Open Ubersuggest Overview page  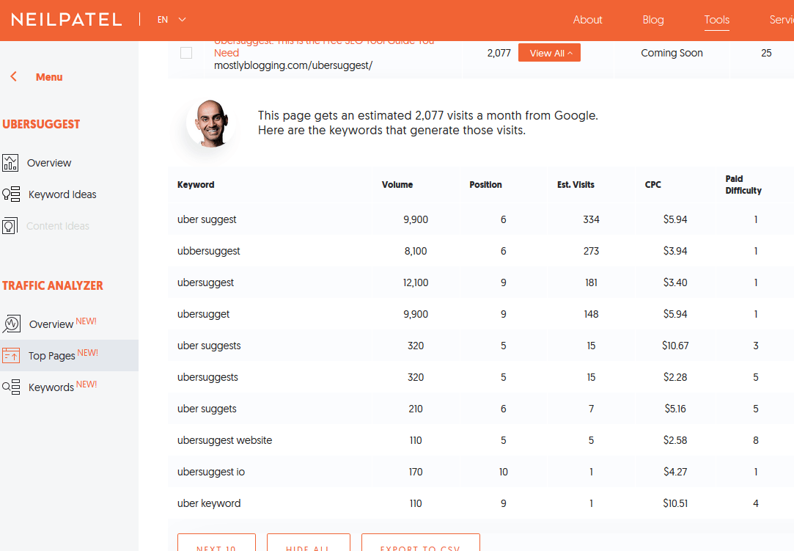click(49, 163)
